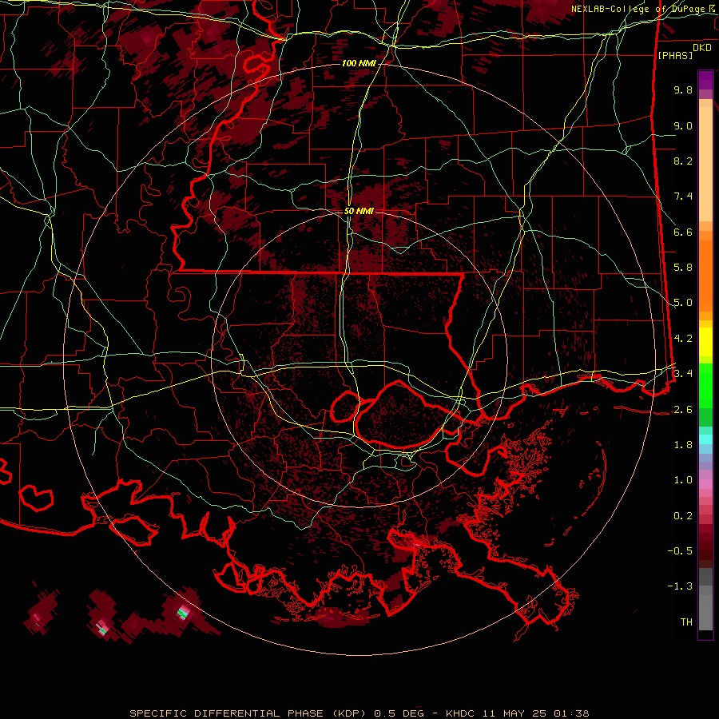Click the 6.6 legend value
The height and width of the screenshot is (719, 719).
tap(683, 232)
